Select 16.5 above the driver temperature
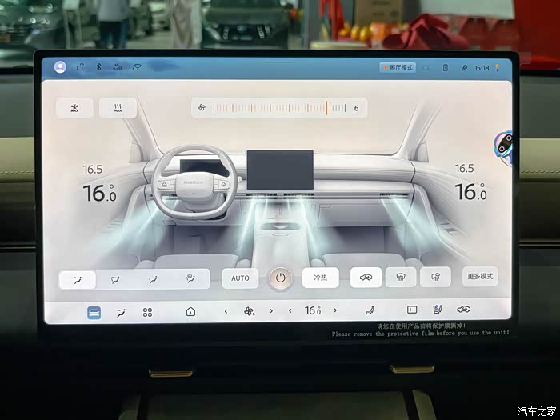The image size is (560, 420). [x=93, y=170]
